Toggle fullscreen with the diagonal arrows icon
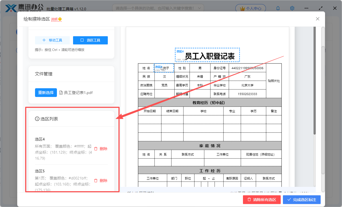 click(x=321, y=8)
